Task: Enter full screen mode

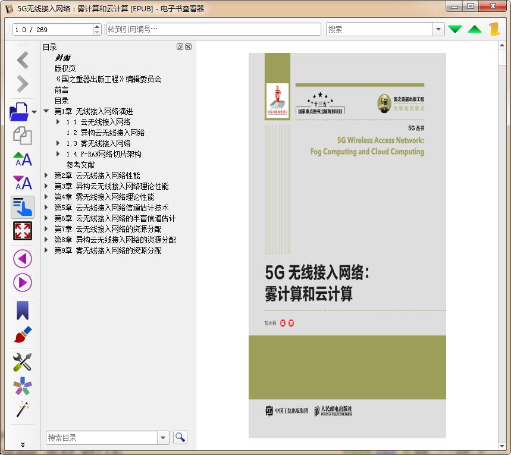Action: (x=23, y=231)
